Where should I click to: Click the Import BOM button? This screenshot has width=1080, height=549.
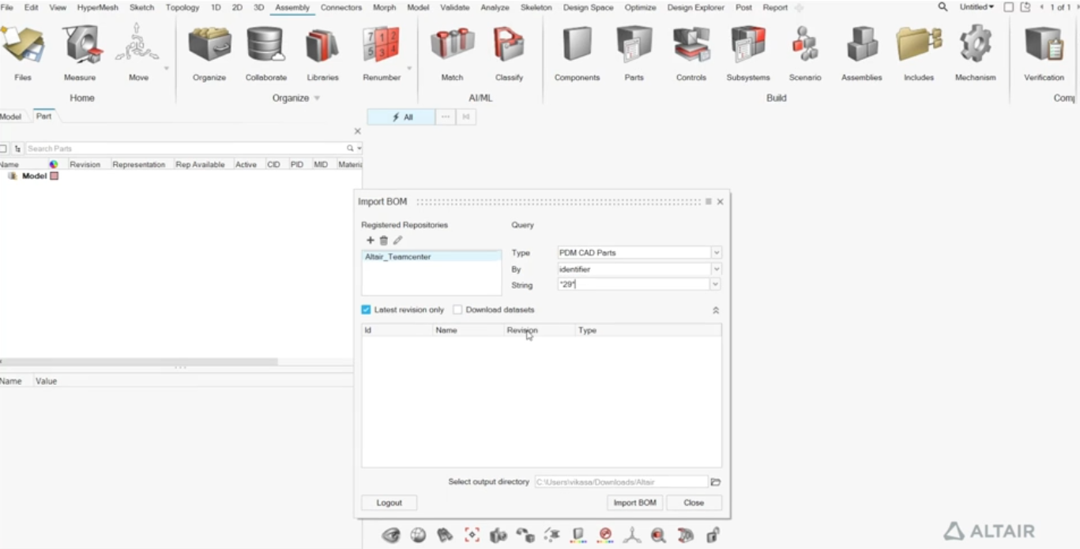tap(634, 502)
